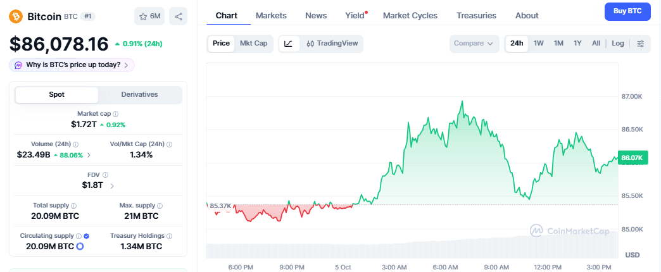This screenshot has width=661, height=272.
Task: Click the $1.72T market cap value
Action: coord(84,125)
